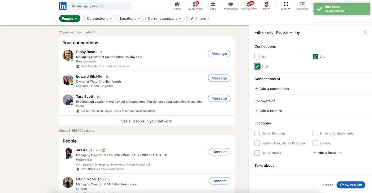
Task: Select the Jobs briefcase icon
Action: point(213,5)
